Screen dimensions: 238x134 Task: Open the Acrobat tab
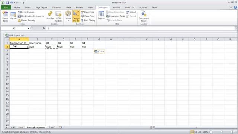143,7
